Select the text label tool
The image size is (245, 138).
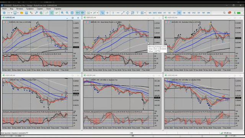(x=137, y=13)
